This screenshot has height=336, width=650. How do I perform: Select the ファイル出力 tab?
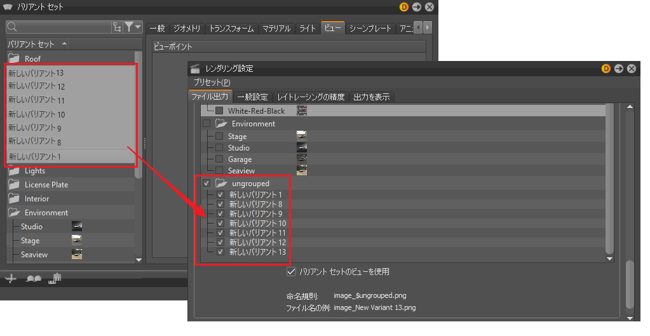point(210,97)
